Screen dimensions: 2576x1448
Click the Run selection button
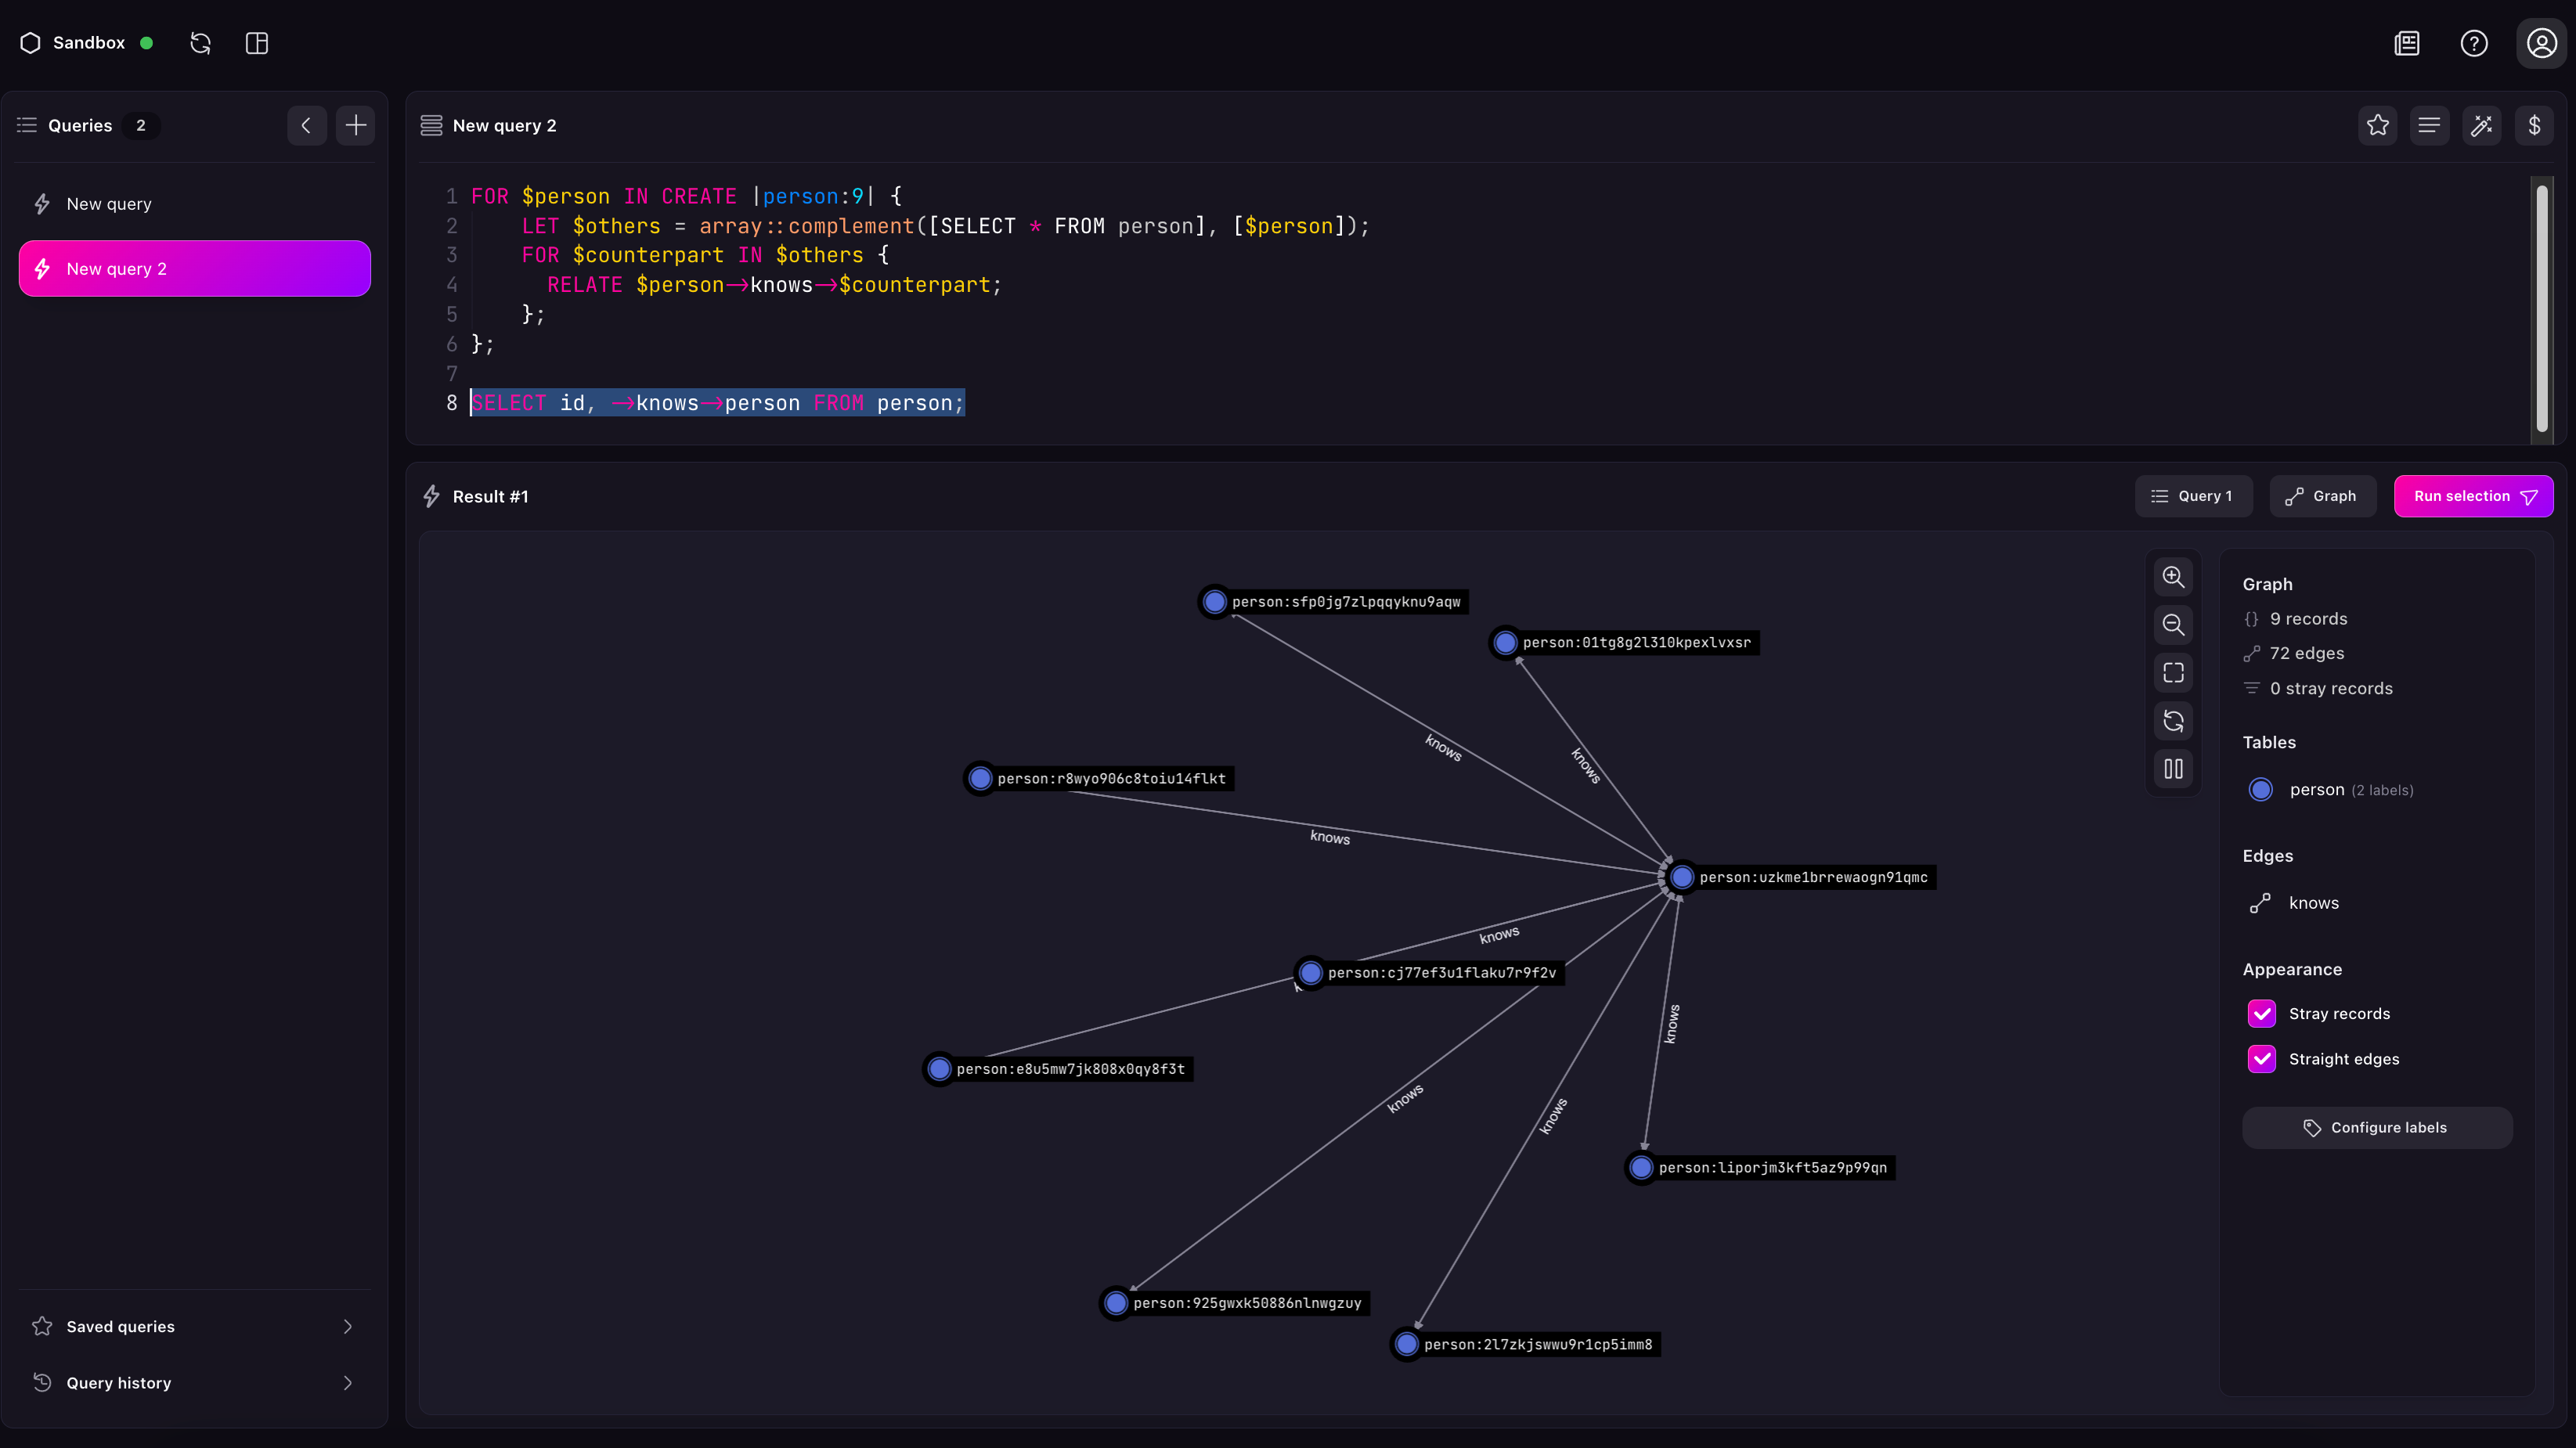[2473, 495]
